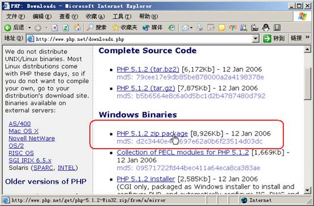Click the Edit page toolbar icon

tap(211, 27)
